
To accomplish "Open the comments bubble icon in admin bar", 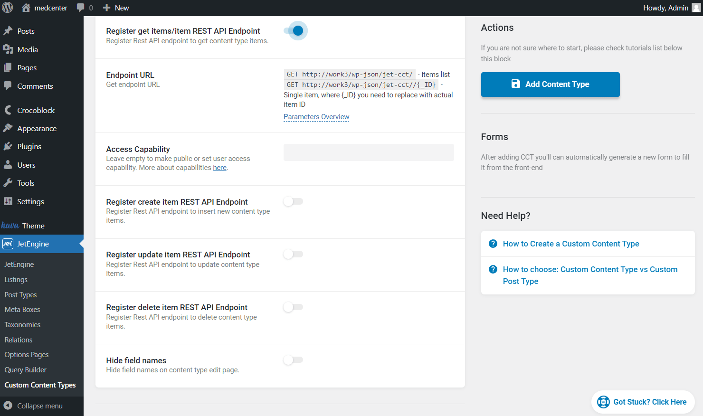I will tap(81, 8).
